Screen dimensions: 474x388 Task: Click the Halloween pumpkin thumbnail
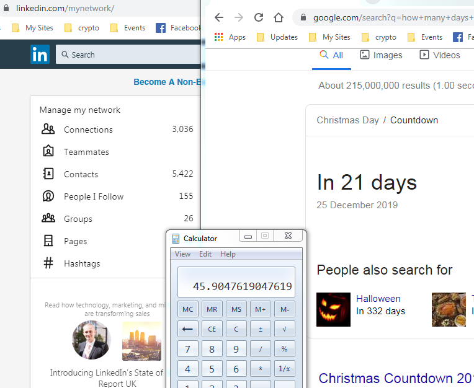point(333,309)
